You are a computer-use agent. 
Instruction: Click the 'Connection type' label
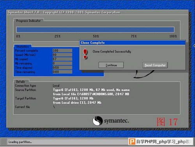pyautogui.click(x=25, y=86)
